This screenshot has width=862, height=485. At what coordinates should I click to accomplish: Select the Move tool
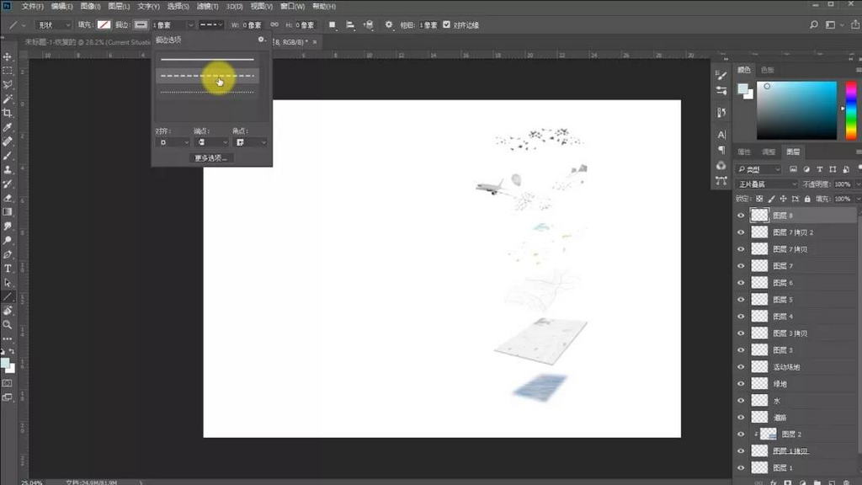pos(8,56)
